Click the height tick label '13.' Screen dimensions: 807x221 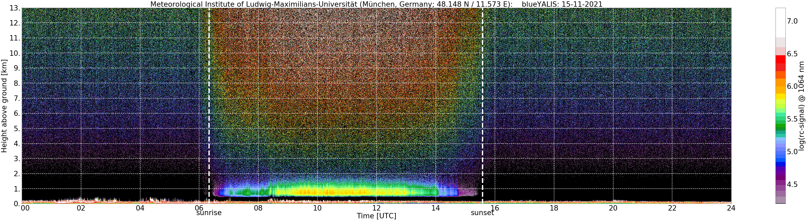point(15,8)
